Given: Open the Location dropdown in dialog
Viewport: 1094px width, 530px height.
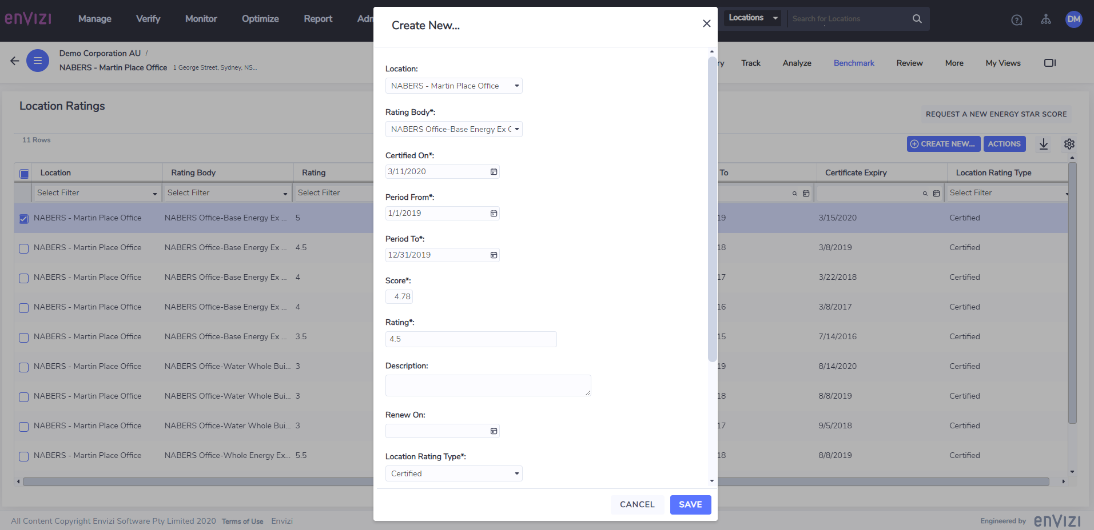Looking at the screenshot, I should point(454,86).
